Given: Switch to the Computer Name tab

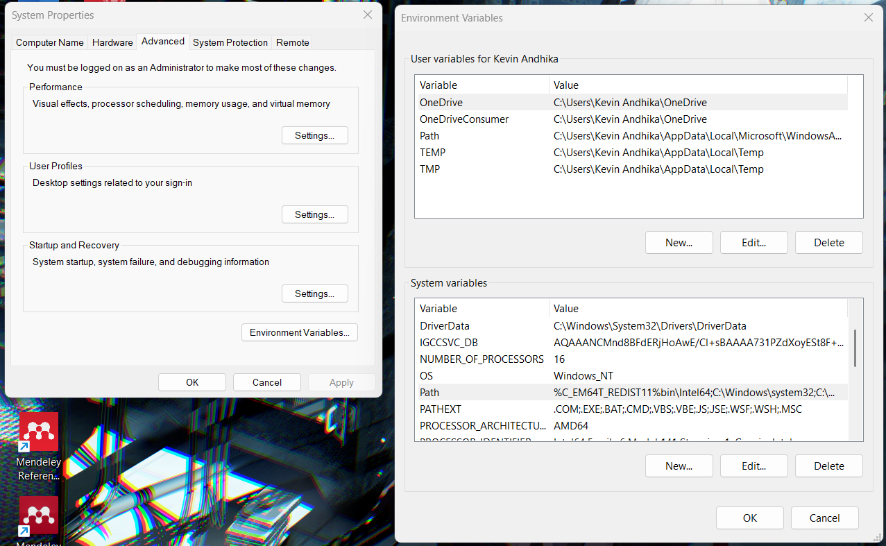Looking at the screenshot, I should [x=50, y=42].
